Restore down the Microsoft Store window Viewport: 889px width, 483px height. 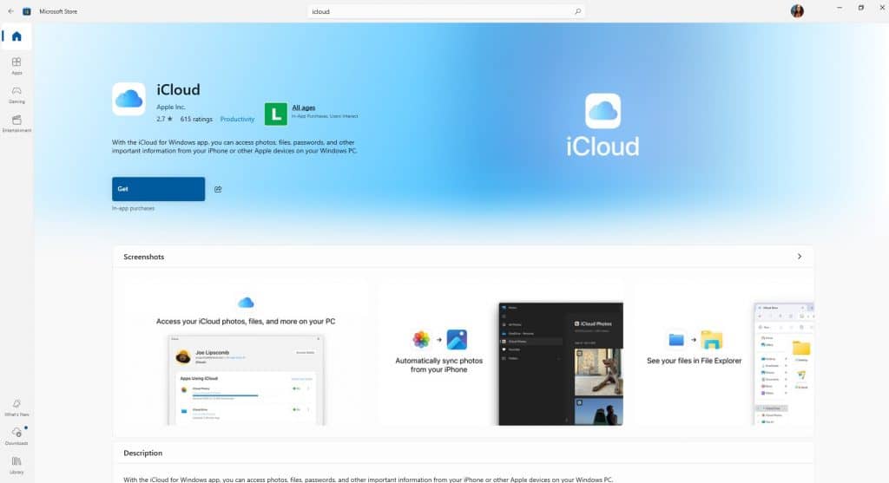pos(861,8)
